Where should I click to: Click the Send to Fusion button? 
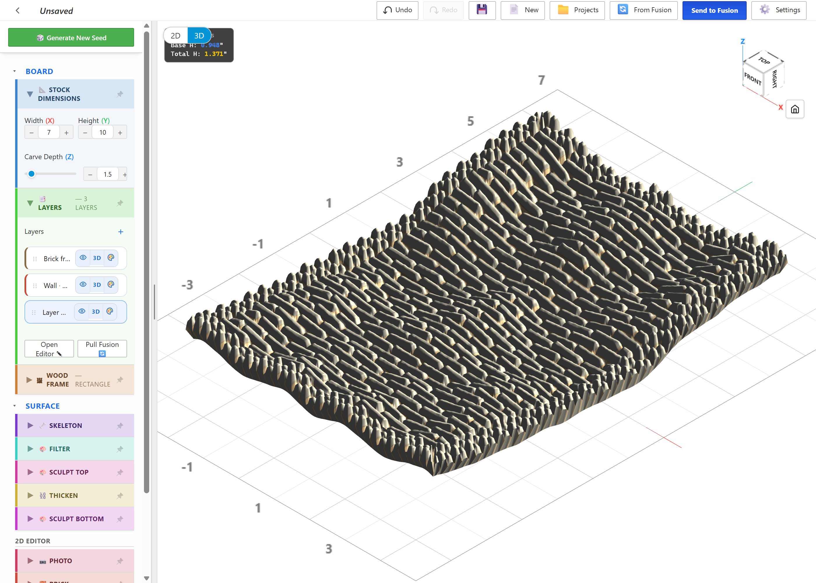coord(714,10)
